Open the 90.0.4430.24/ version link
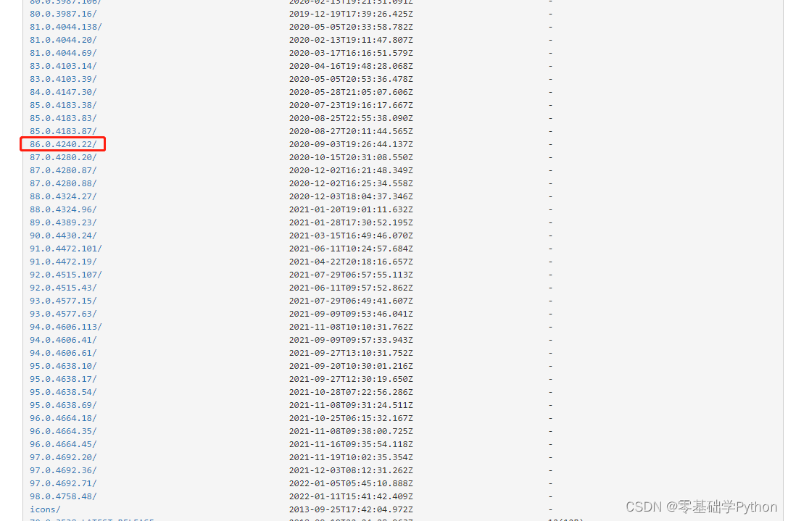Viewport: 788px width, 521px height. (63, 236)
